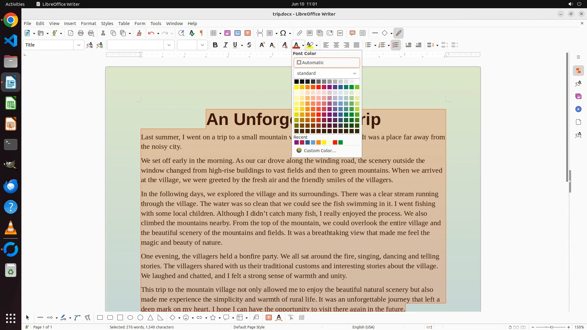
Task: Click the Clone Formatting paintbrush icon
Action: pos(139,33)
